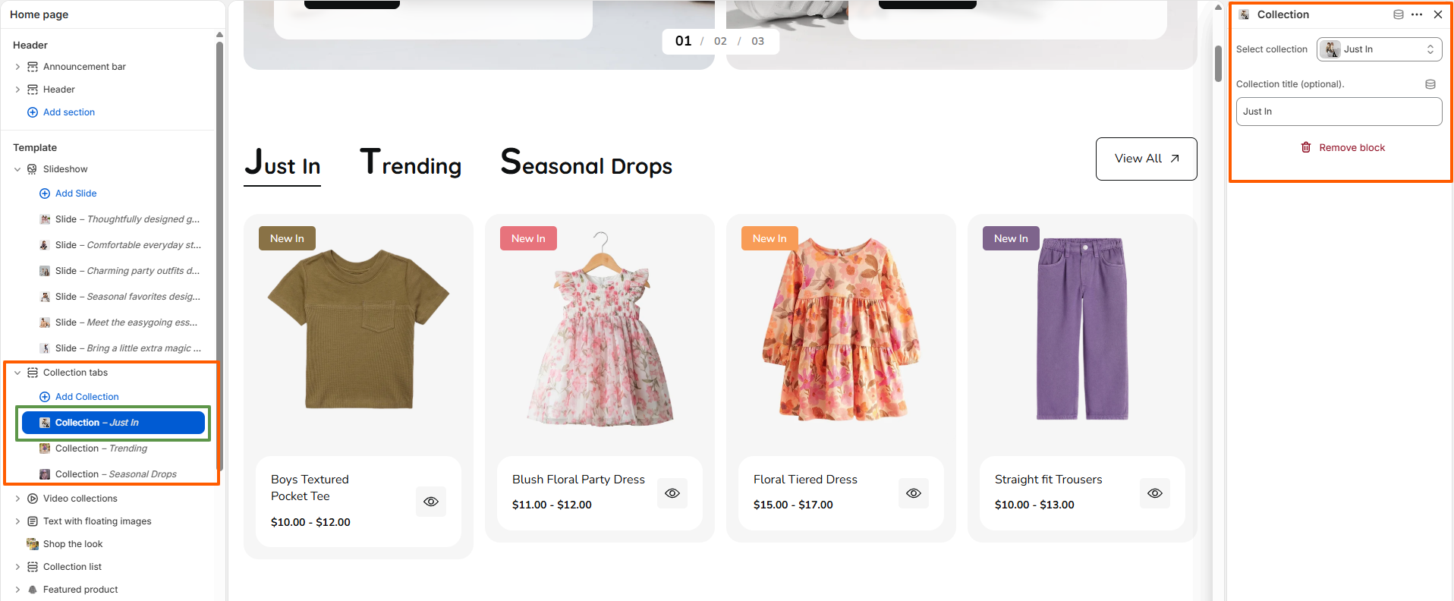Collapse the Slideshow section
This screenshot has width=1454, height=601.
(x=17, y=169)
